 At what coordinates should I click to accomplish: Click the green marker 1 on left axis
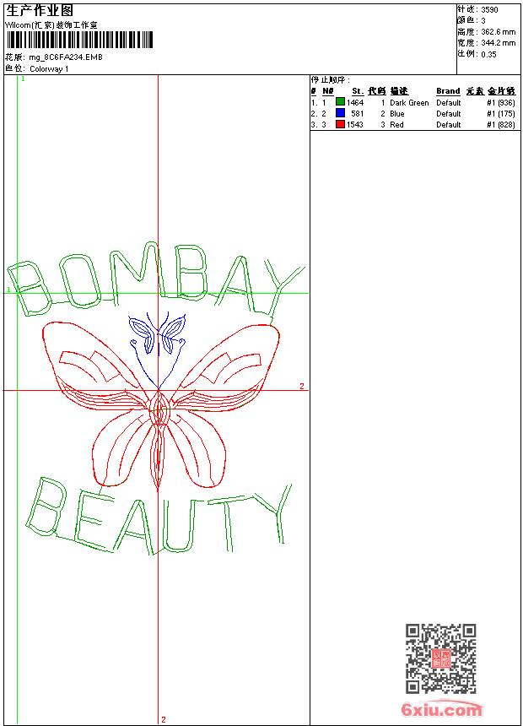pyautogui.click(x=9, y=290)
